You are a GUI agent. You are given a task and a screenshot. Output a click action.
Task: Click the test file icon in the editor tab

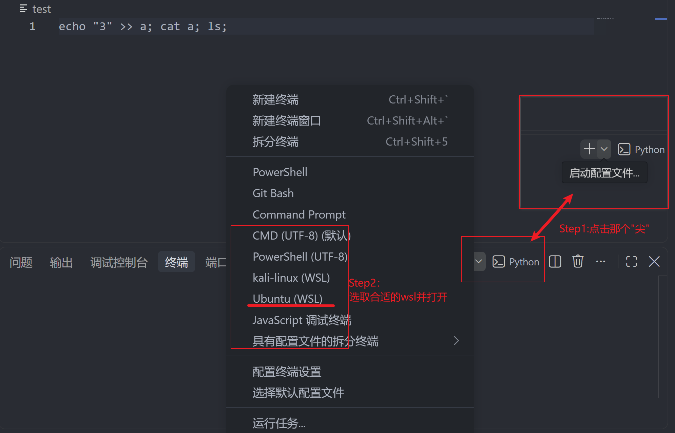(x=23, y=9)
